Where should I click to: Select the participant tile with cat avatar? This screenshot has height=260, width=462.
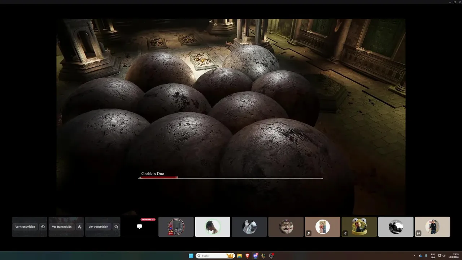(x=286, y=227)
